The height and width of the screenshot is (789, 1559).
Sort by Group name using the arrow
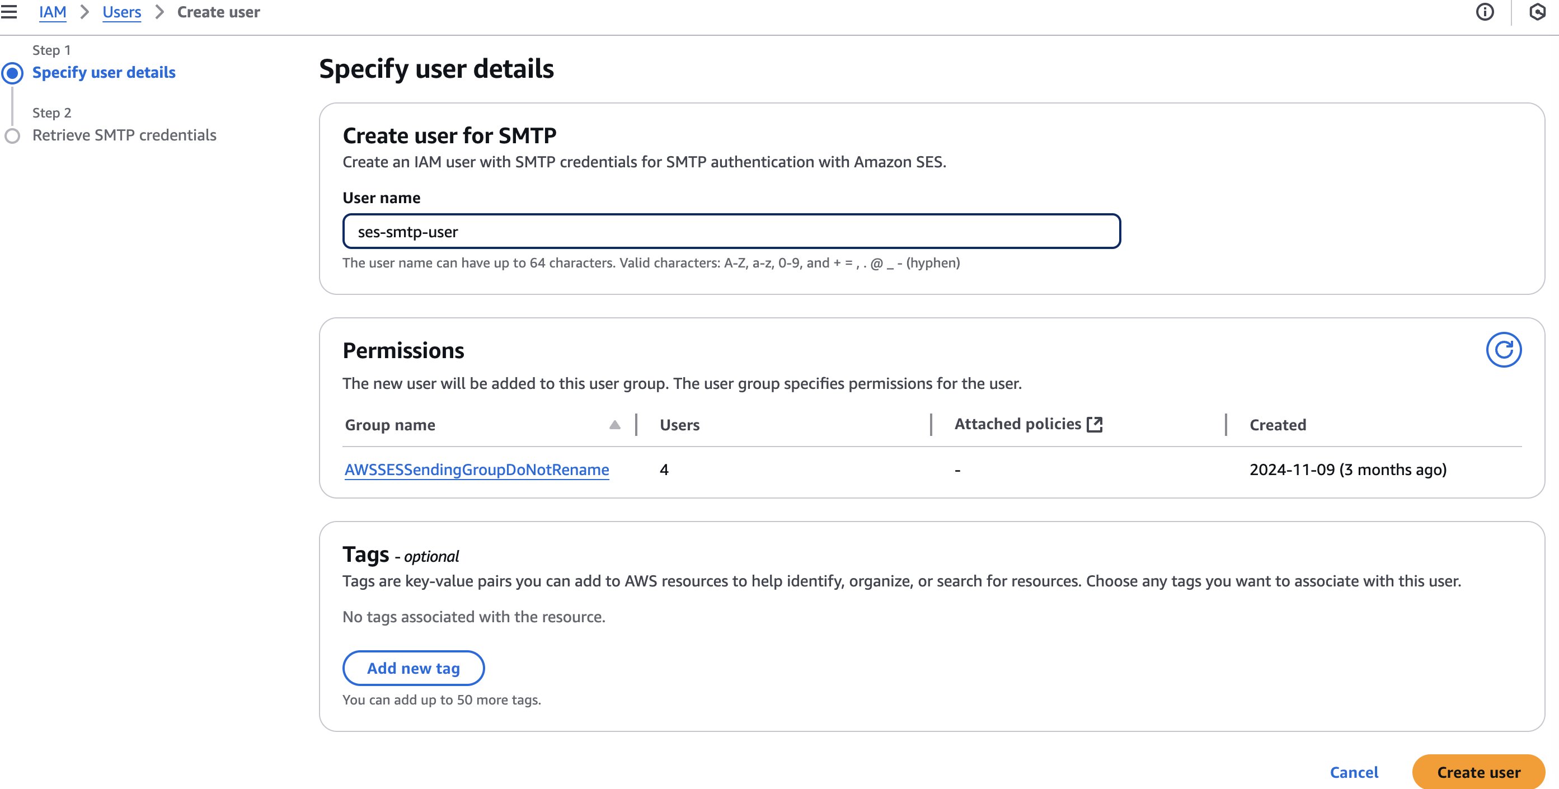(x=614, y=425)
